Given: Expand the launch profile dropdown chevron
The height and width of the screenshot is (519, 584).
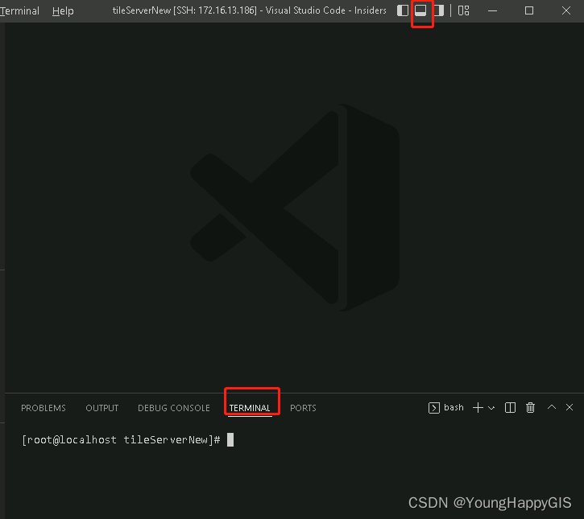Looking at the screenshot, I should [x=491, y=408].
